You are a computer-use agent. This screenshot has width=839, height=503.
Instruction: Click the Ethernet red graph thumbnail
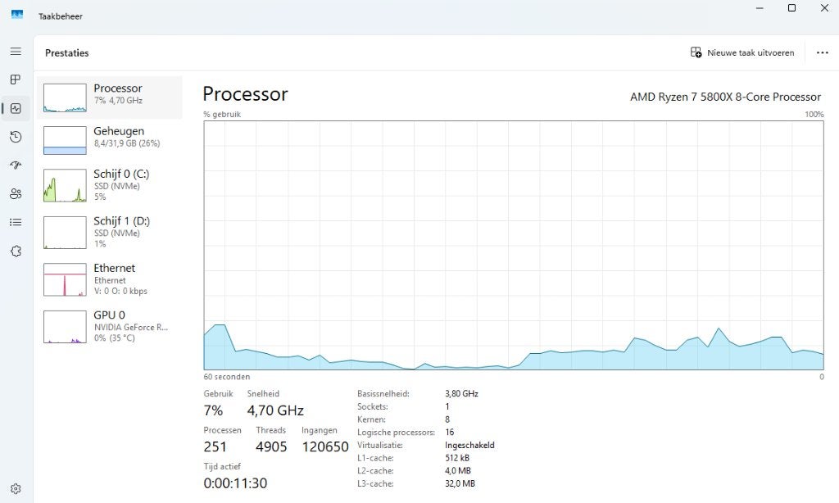coord(65,279)
